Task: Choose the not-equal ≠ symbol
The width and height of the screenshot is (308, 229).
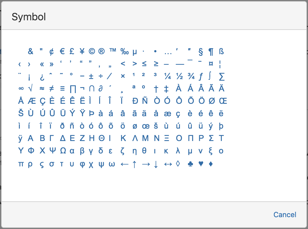Action: [x=51, y=89]
